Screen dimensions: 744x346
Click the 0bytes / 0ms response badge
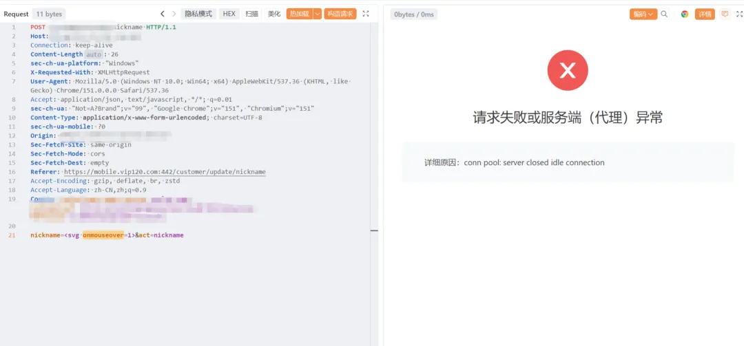[x=414, y=14]
